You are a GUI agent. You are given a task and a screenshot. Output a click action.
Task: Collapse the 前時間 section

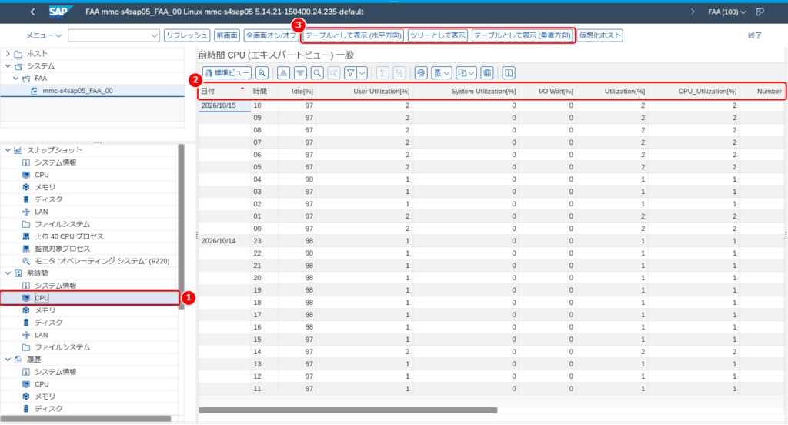click(x=8, y=273)
